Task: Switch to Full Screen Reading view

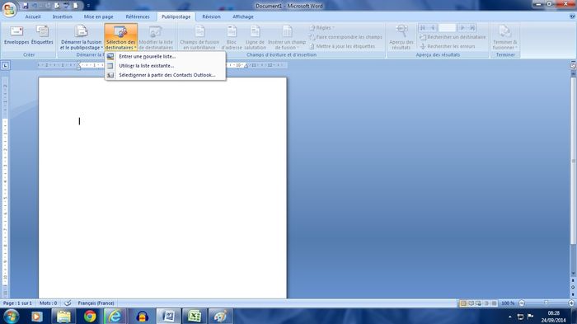Action: (x=471, y=303)
